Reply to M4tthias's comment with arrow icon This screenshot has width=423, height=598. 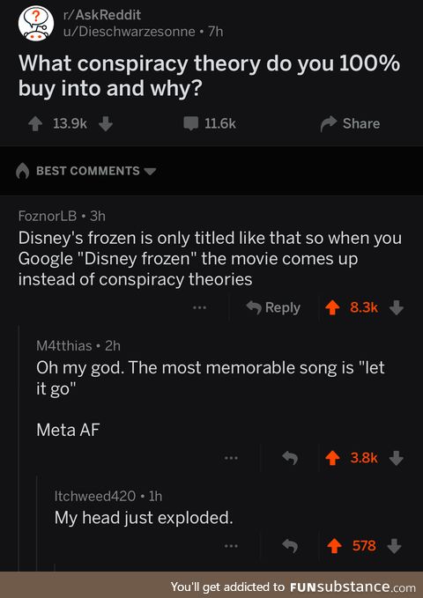pyautogui.click(x=290, y=458)
